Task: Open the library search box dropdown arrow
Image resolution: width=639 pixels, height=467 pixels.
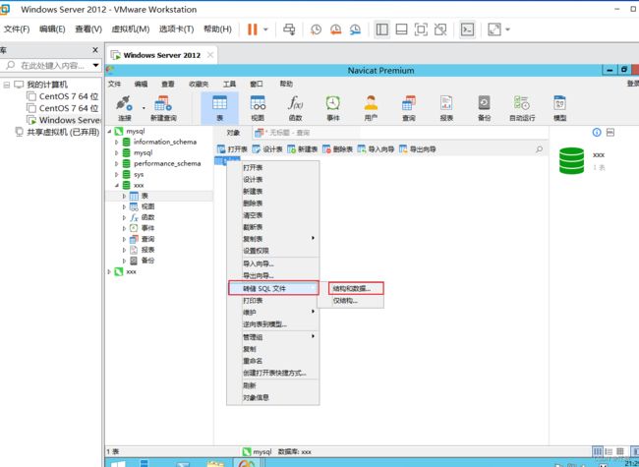Action: pos(95,65)
